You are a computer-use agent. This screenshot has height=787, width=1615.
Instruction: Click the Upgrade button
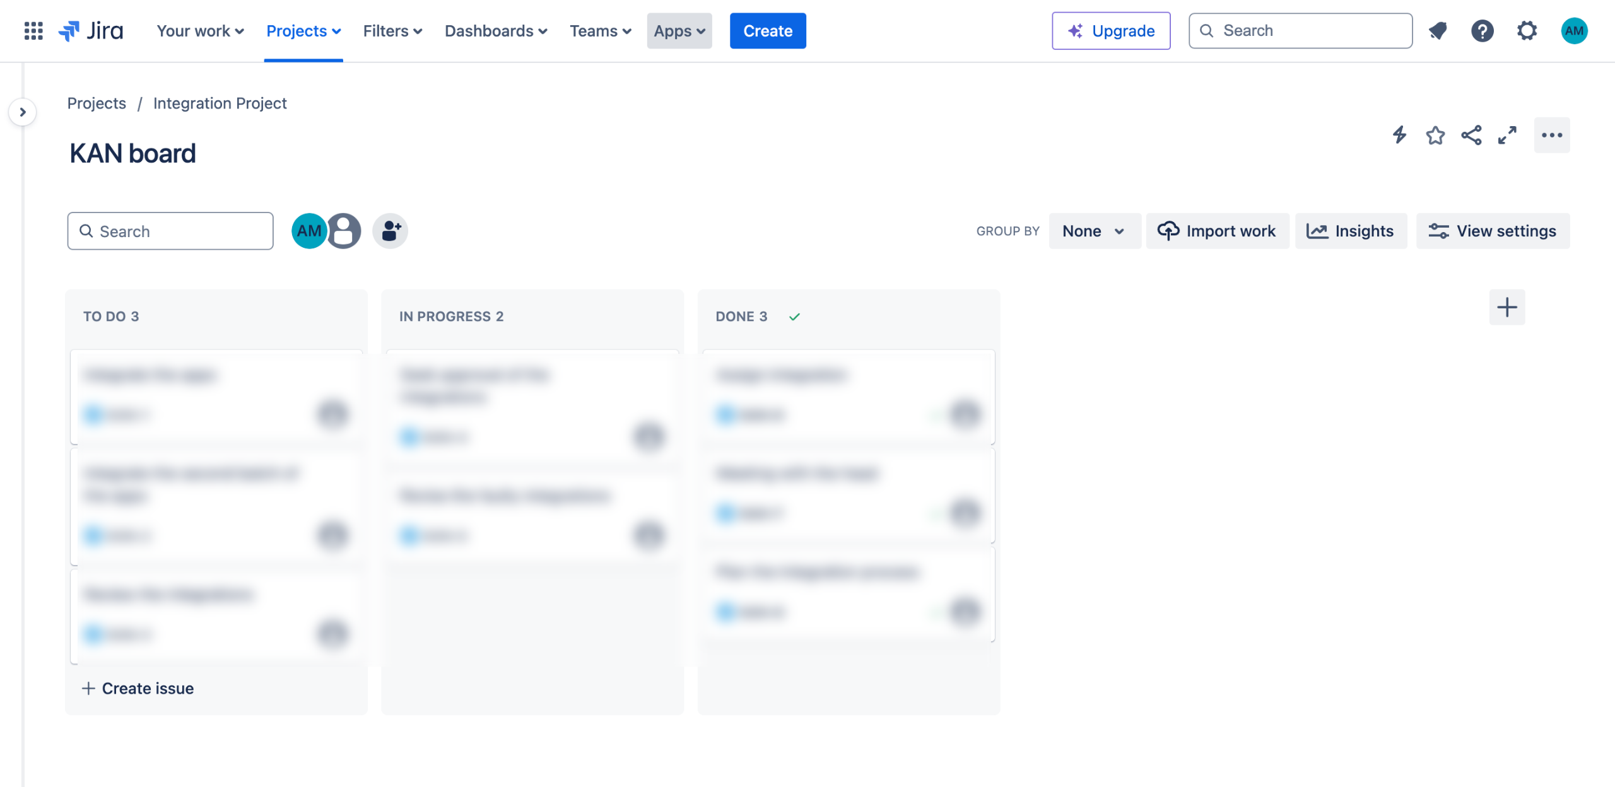[x=1111, y=30]
